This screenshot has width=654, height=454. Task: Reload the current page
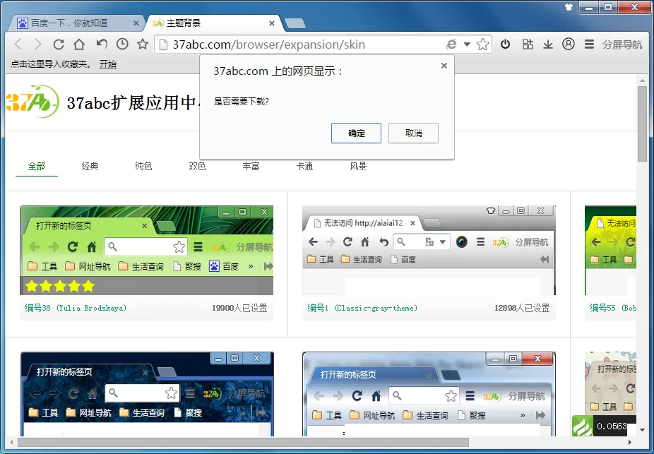click(x=59, y=44)
